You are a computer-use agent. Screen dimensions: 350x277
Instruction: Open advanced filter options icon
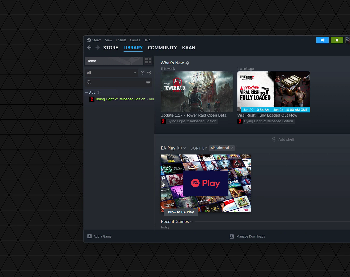[x=148, y=83]
